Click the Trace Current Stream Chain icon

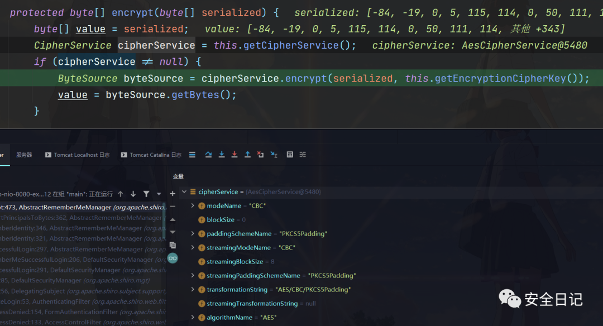point(303,155)
